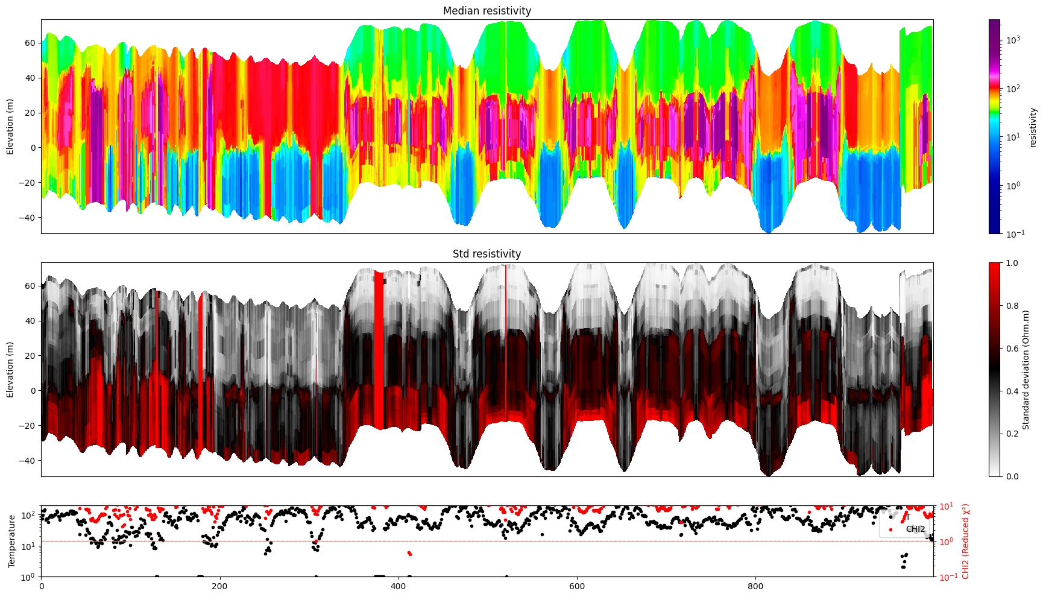The image size is (1043, 597).
Task: Click the 'Std resistivity' plot title
Action: tap(487, 254)
